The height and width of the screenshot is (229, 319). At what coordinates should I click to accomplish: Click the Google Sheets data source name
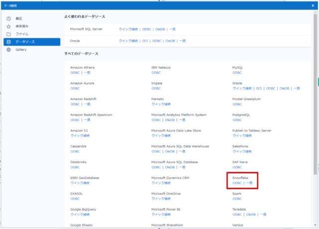(x=81, y=225)
